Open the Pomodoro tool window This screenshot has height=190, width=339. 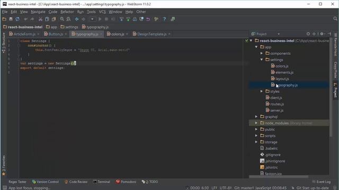pos(126,182)
